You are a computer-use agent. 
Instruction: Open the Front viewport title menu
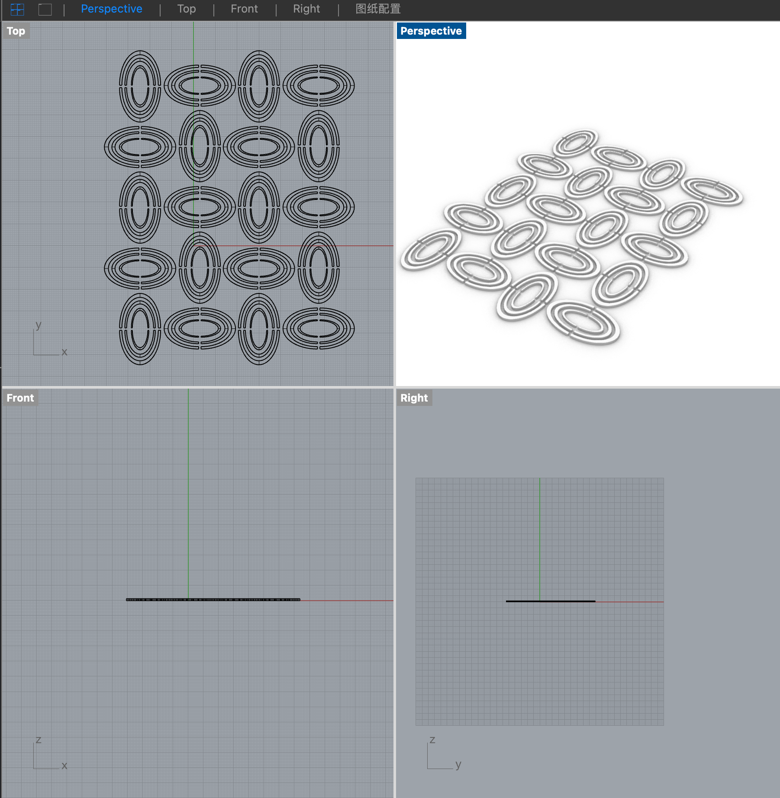[x=20, y=398]
